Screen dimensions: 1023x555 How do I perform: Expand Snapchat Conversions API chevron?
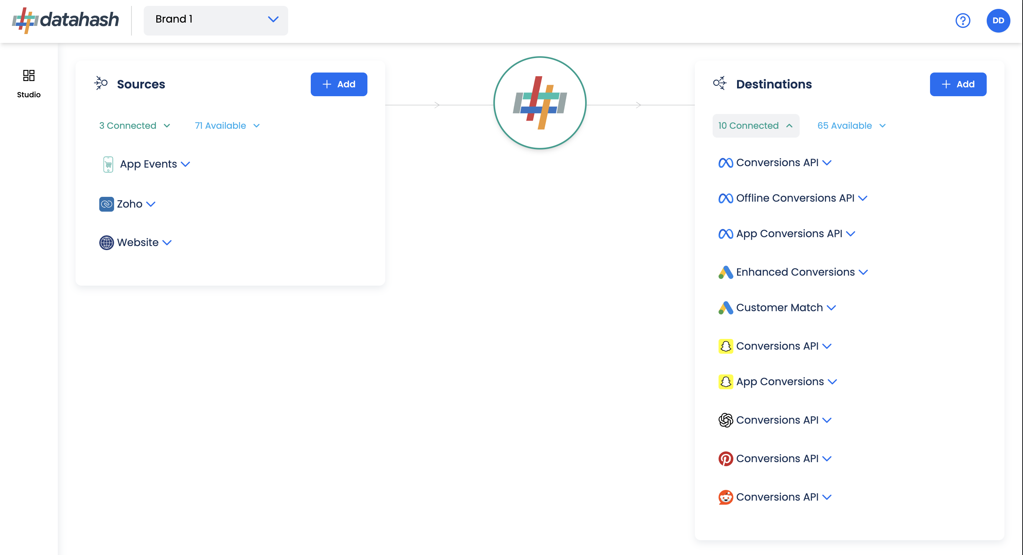tap(827, 346)
